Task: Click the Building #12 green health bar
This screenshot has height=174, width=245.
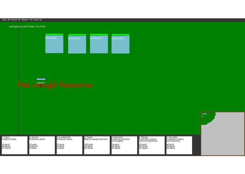Action: pyautogui.click(x=99, y=35)
